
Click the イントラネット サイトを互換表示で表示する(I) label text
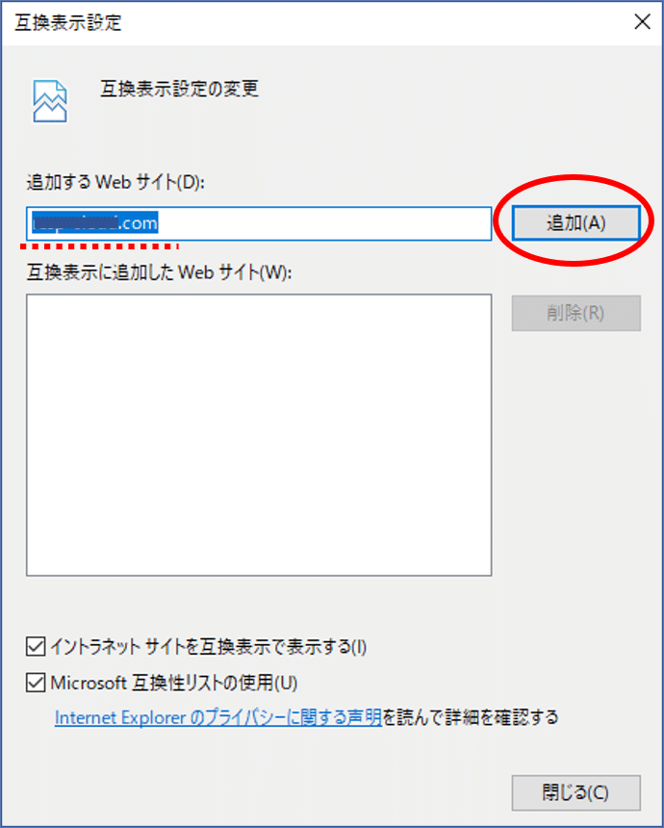point(209,647)
